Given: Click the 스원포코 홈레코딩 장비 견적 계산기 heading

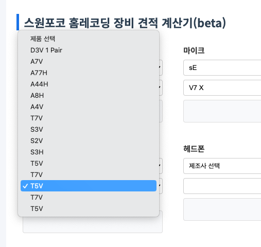Looking at the screenshot, I should coord(125,23).
